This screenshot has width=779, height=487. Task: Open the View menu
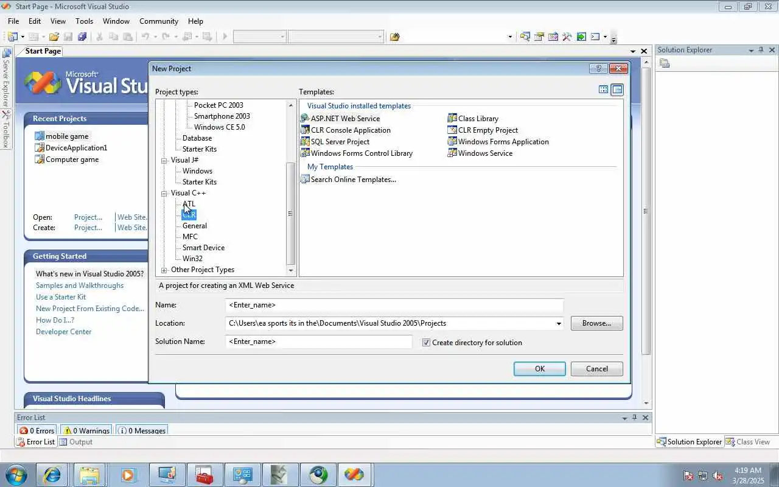coord(58,21)
